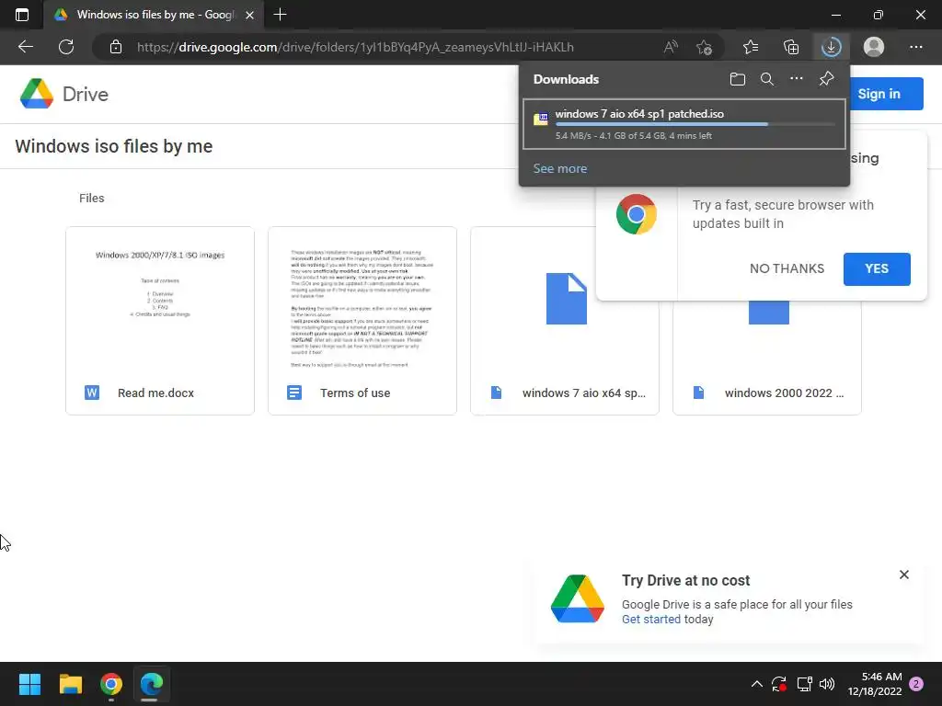
Task: Open the Terms of use document
Action: click(x=362, y=321)
